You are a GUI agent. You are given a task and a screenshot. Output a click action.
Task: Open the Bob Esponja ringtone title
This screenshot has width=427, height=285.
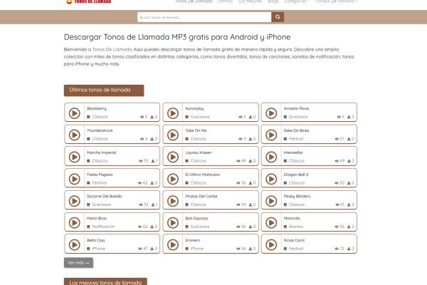coord(196,218)
